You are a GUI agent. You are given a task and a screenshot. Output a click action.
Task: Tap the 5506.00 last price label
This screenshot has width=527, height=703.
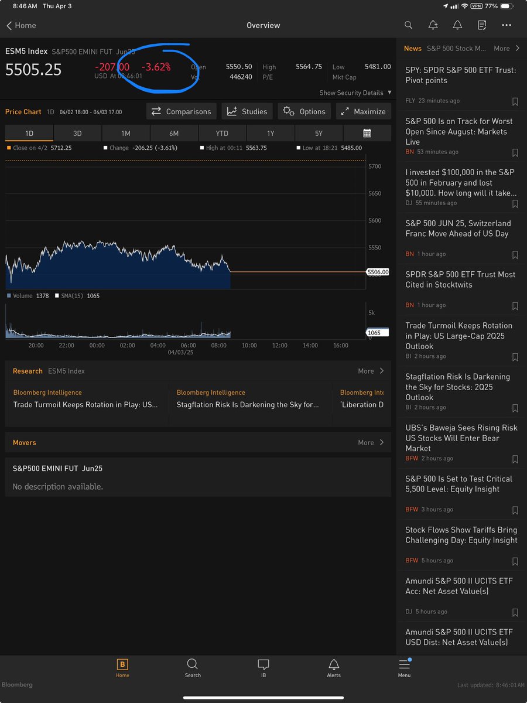coord(378,272)
